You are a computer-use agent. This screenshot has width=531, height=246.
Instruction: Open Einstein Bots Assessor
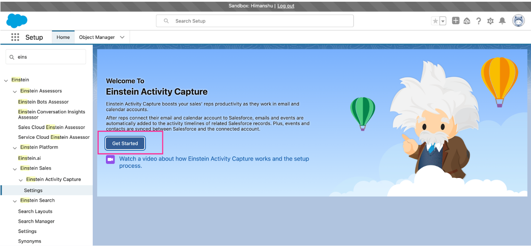pos(43,102)
